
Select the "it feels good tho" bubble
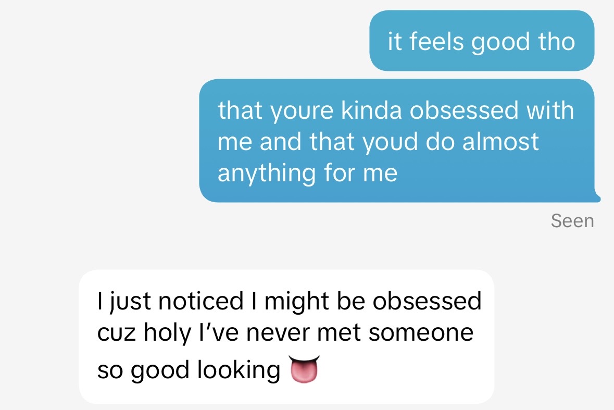point(481,41)
